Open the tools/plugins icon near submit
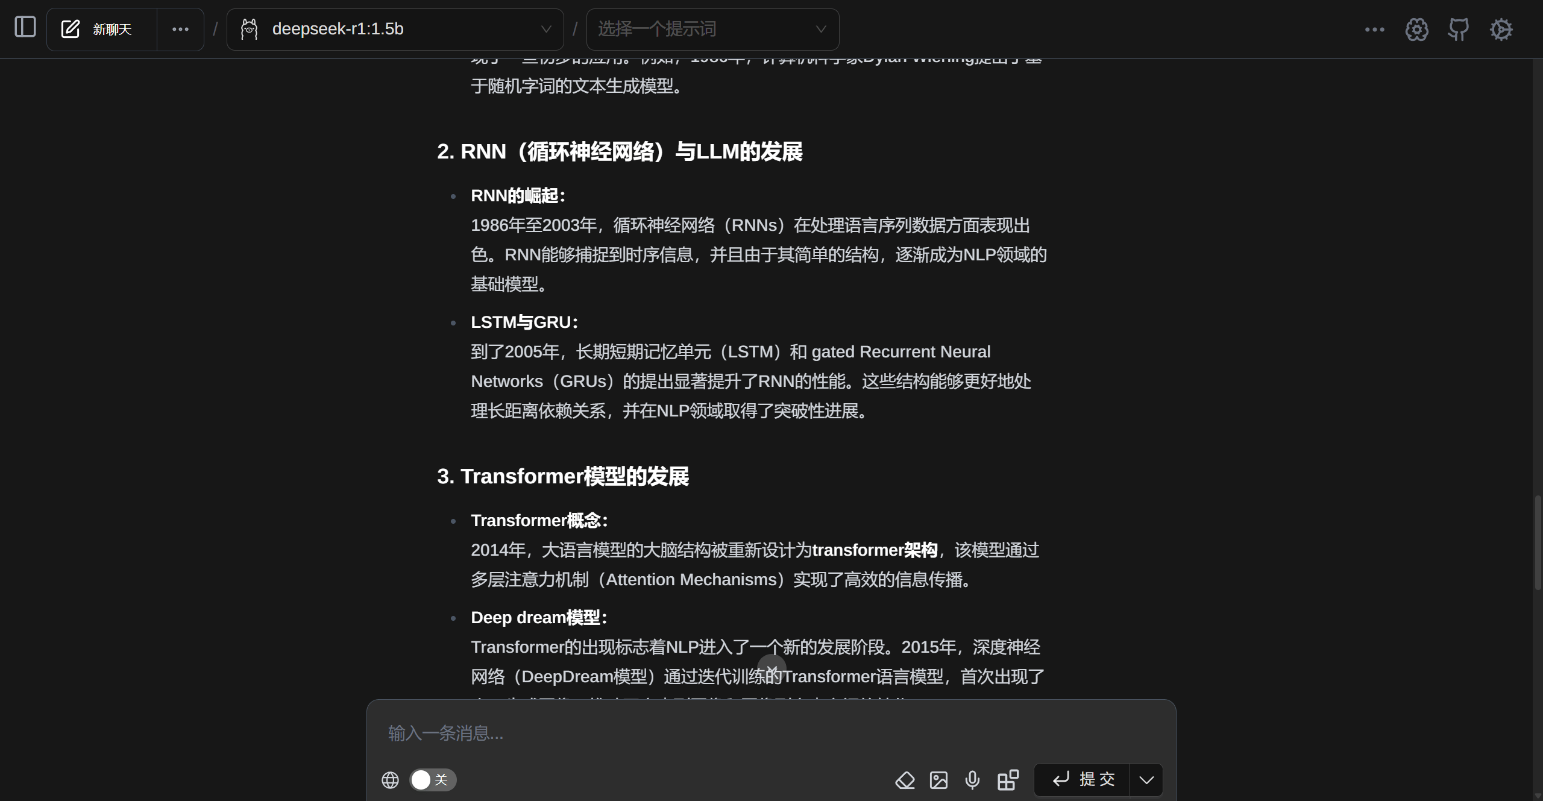This screenshot has height=801, width=1543. click(x=1007, y=780)
